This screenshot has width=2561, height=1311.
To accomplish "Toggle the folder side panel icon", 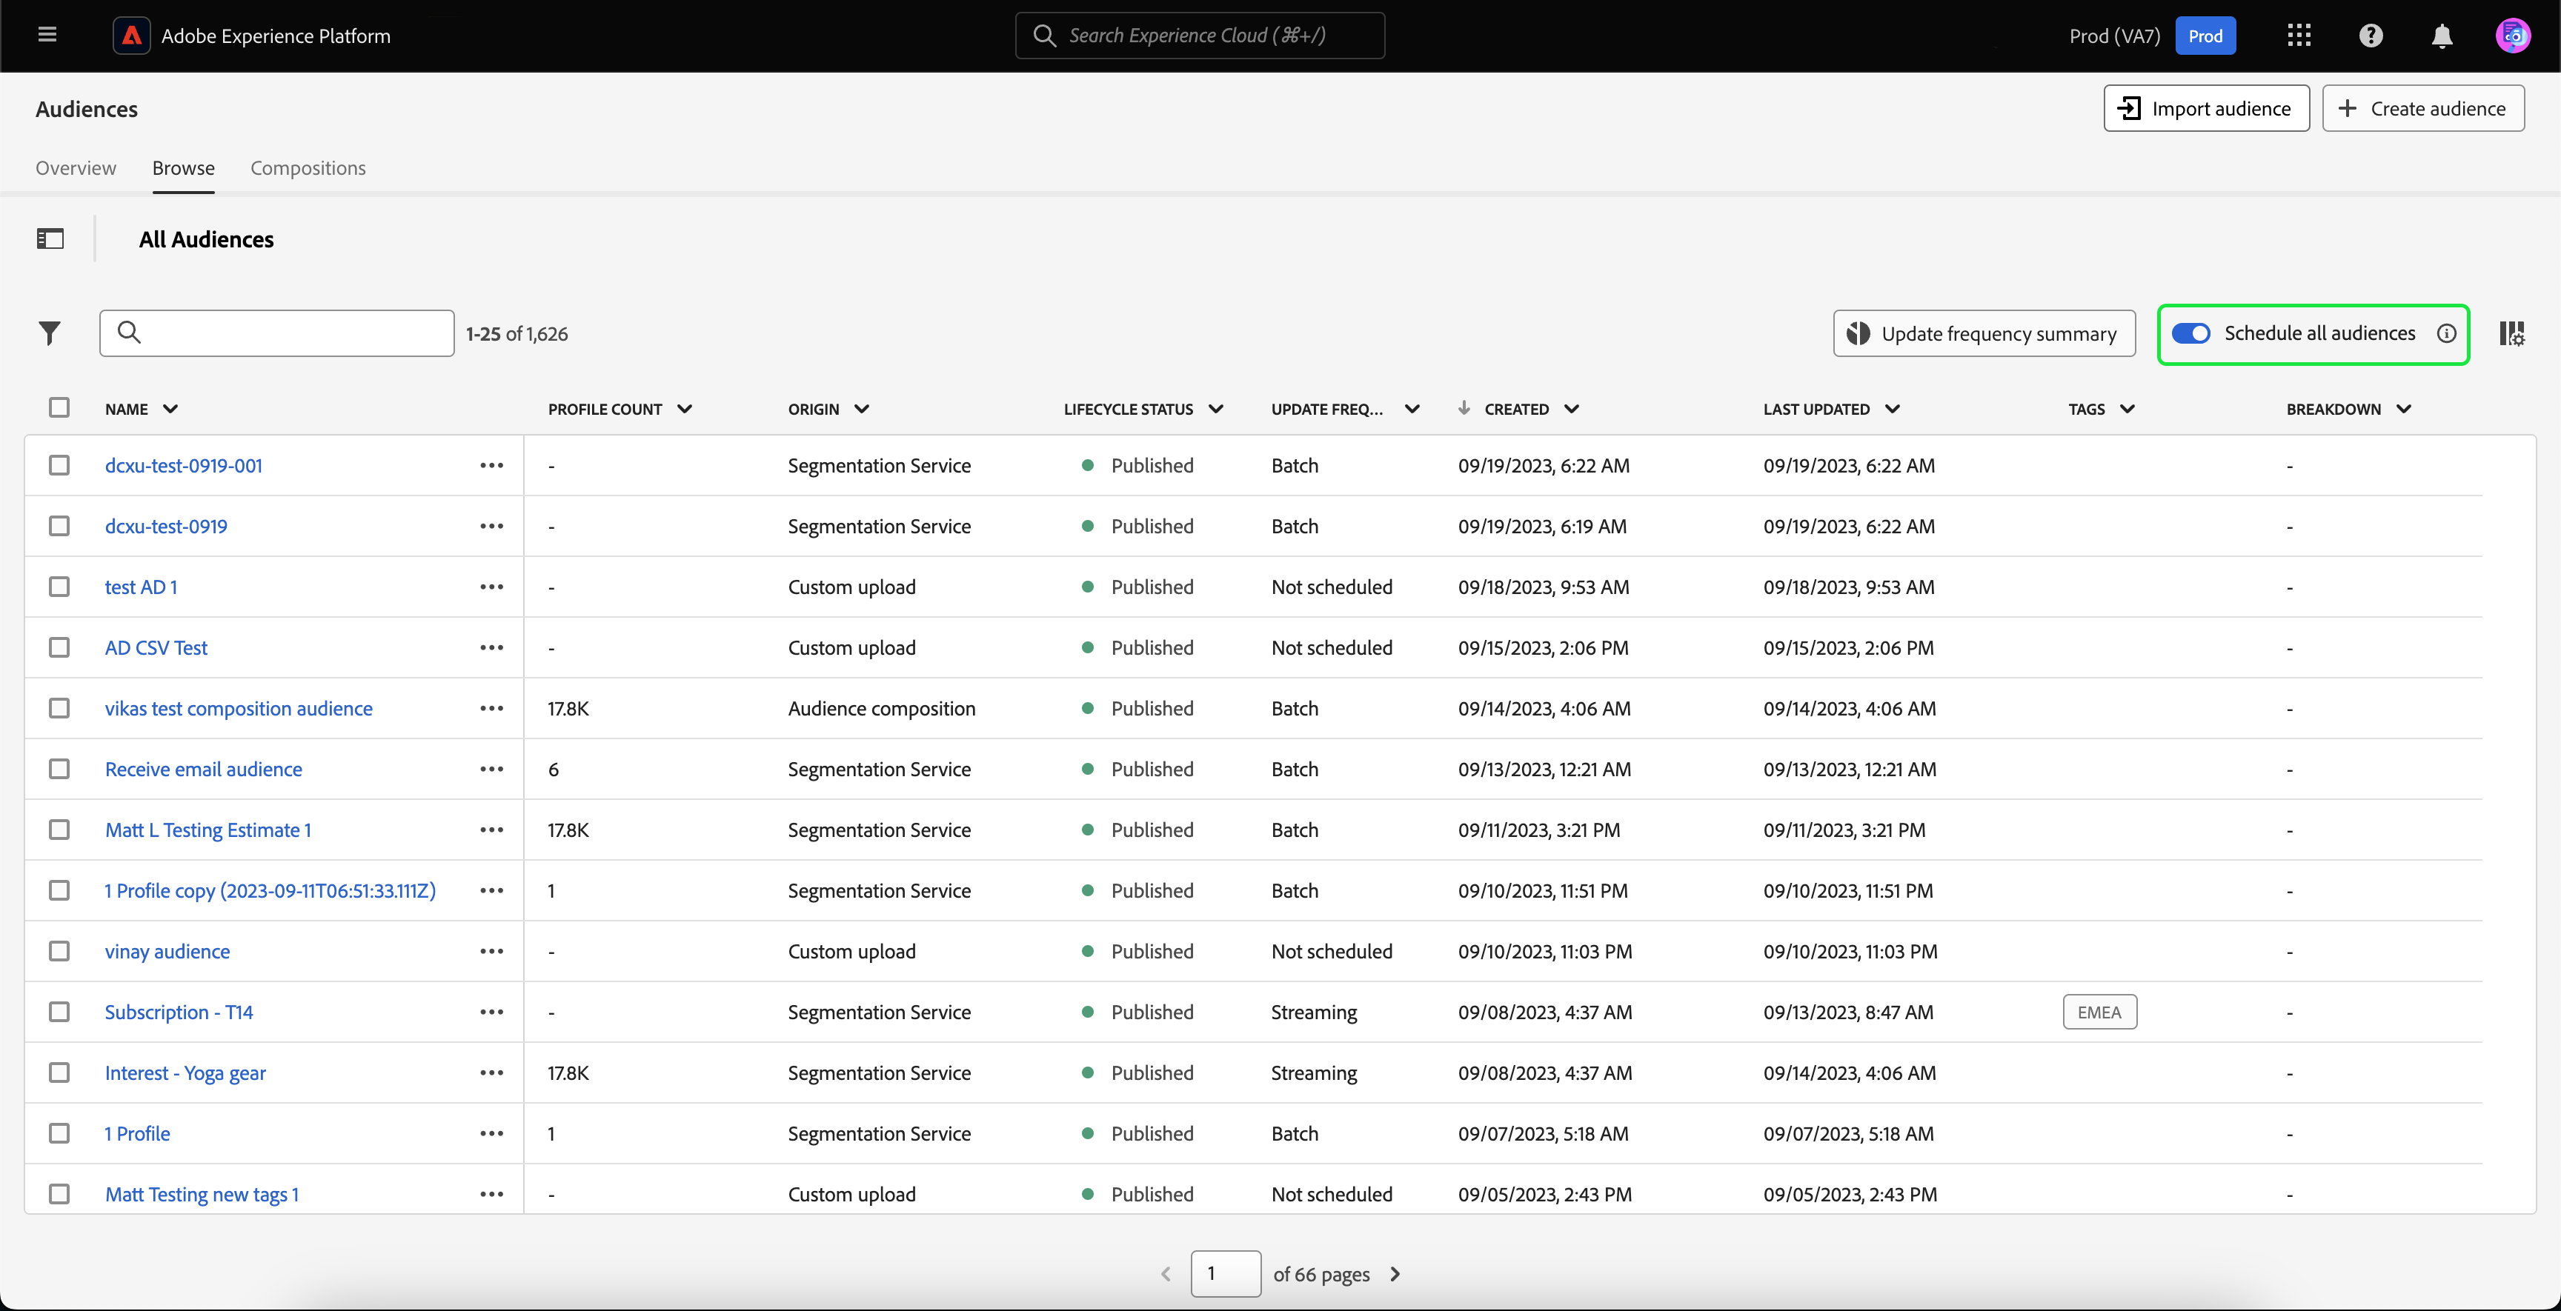I will [x=50, y=238].
